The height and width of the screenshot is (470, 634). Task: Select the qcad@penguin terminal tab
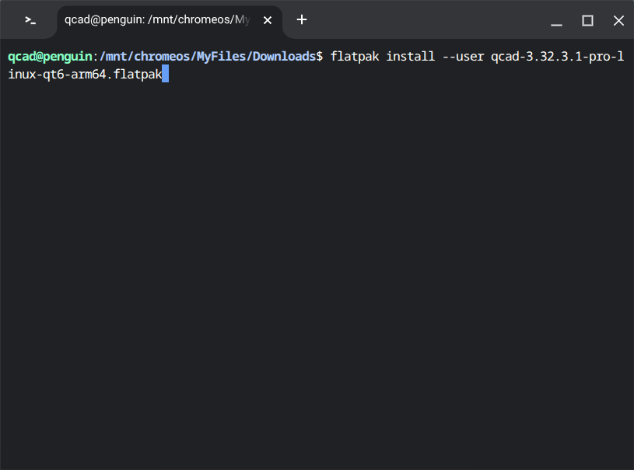tap(156, 20)
